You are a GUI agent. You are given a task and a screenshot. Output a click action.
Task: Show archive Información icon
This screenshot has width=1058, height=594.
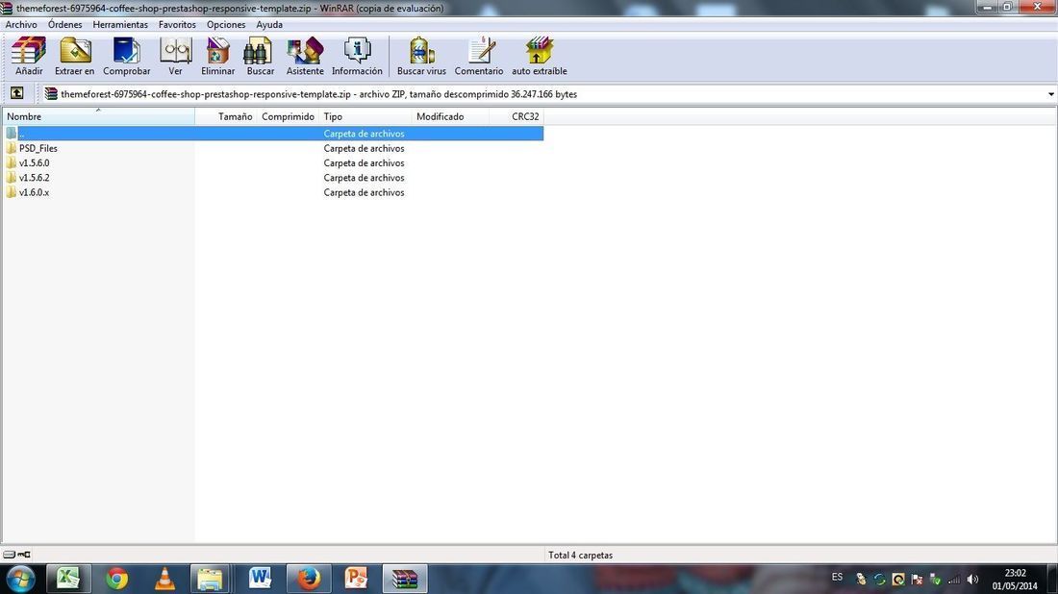click(357, 57)
